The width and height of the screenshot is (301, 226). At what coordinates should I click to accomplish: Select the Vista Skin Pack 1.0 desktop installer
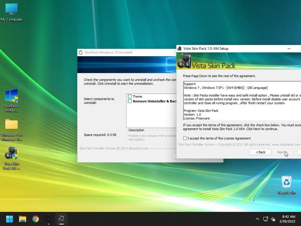click(x=11, y=158)
